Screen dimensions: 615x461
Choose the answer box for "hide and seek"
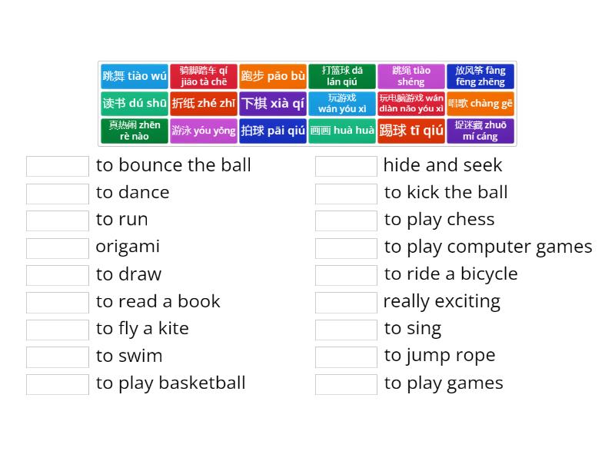coord(346,166)
